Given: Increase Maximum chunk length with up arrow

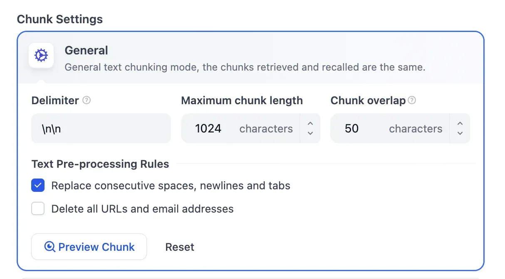Looking at the screenshot, I should (310, 124).
